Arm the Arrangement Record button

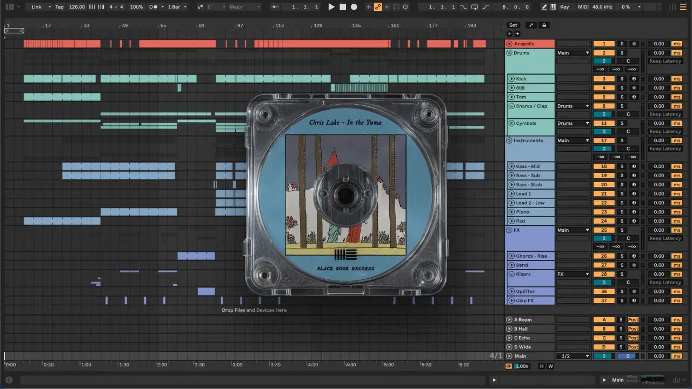coord(354,7)
